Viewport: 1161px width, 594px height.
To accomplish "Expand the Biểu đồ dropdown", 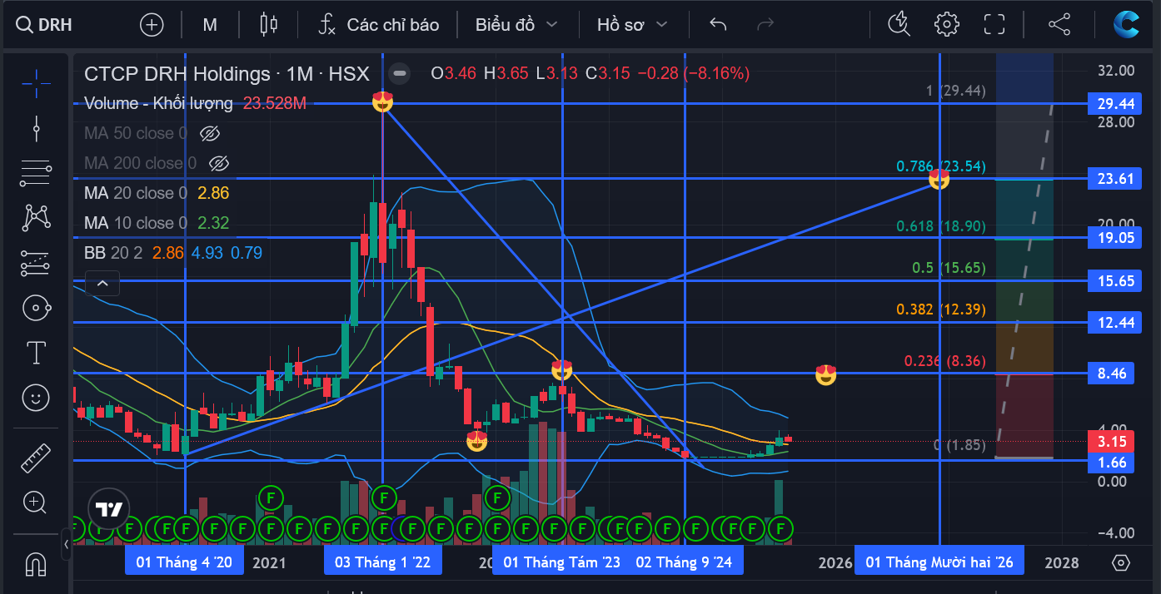I will coord(516,24).
